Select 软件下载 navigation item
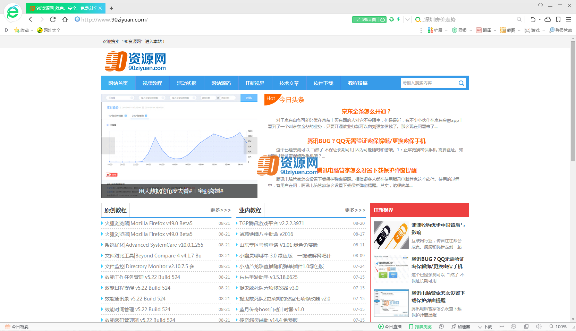Image resolution: width=576 pixels, height=331 pixels. tap(323, 83)
